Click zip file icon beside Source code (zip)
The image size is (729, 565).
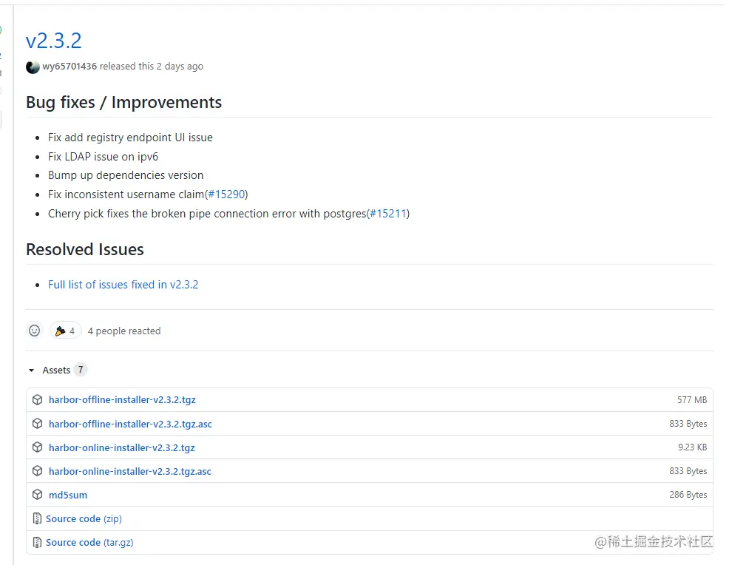pyautogui.click(x=37, y=518)
